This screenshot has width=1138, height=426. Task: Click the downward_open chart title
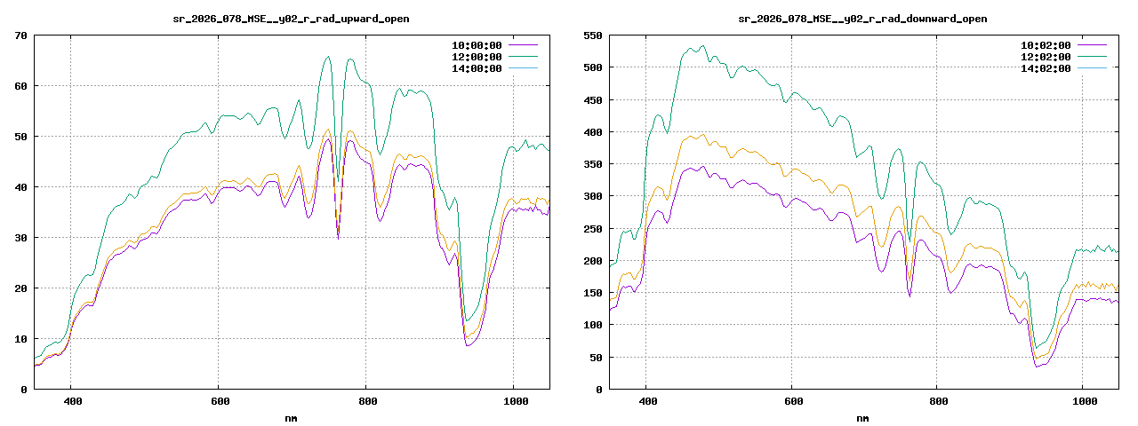(862, 19)
